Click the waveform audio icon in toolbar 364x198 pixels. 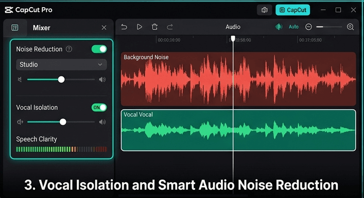click(279, 27)
